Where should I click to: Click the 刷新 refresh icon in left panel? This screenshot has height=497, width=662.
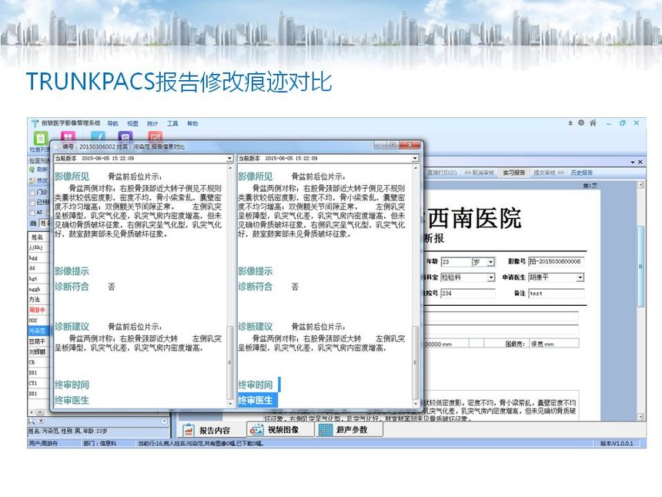tap(32, 170)
